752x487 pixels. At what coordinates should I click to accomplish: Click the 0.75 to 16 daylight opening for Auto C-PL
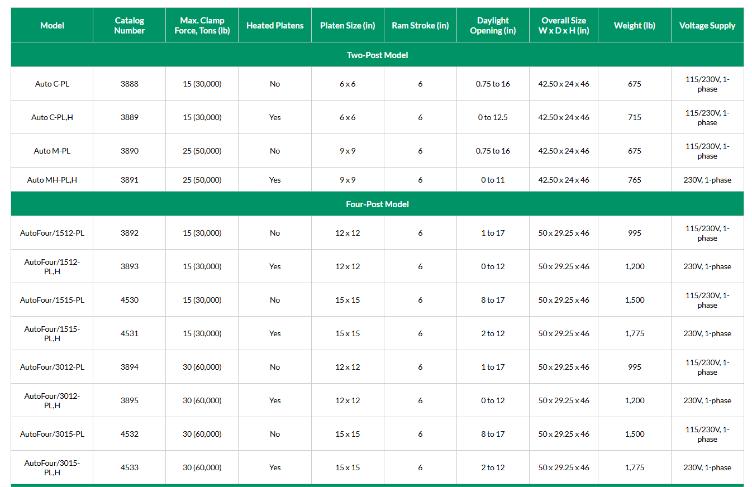[x=493, y=84]
